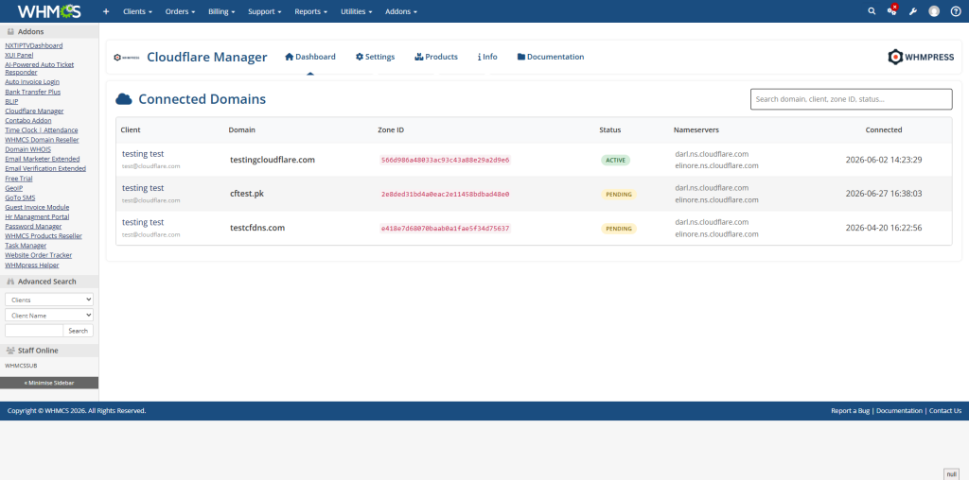Open the WHMpress Helper link
The height and width of the screenshot is (480, 969).
32,266
